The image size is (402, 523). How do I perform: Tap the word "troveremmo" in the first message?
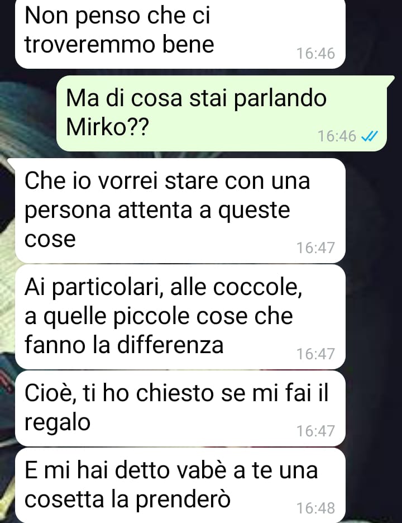click(90, 44)
